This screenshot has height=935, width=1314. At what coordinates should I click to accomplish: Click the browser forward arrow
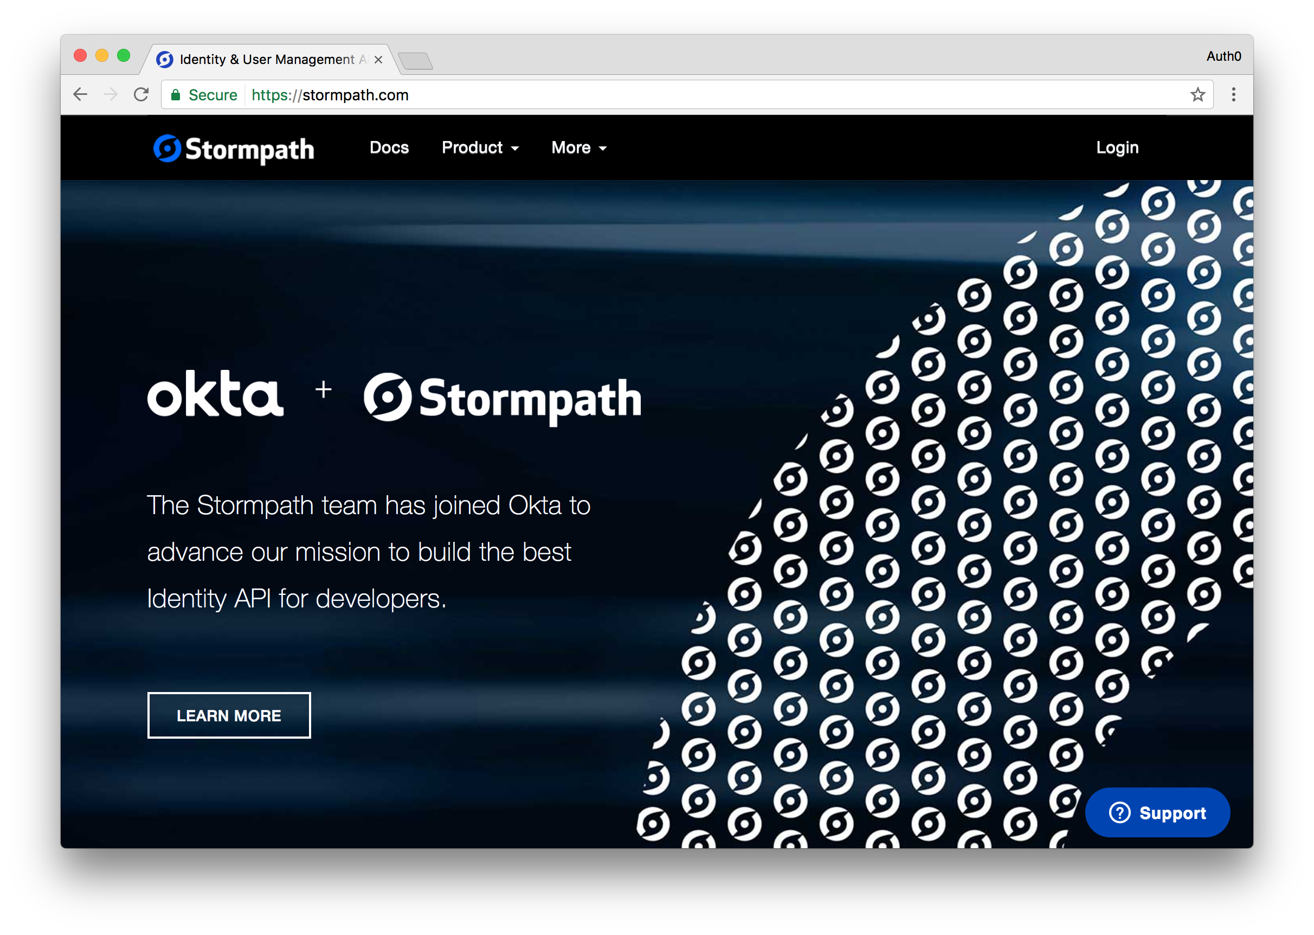[x=111, y=94]
